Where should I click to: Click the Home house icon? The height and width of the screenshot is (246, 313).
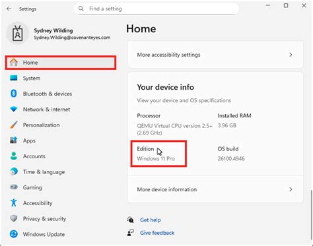click(x=14, y=63)
